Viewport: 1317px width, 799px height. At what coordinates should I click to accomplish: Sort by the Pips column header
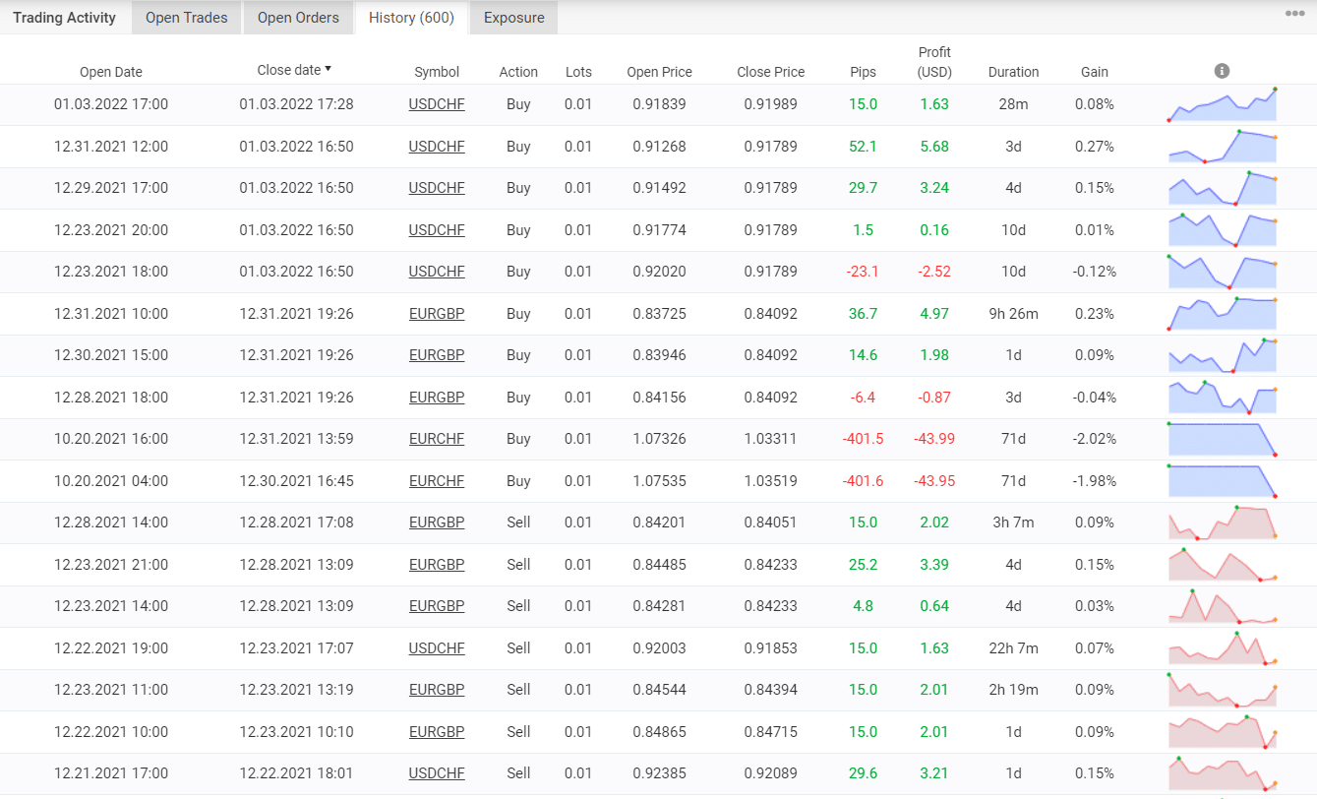point(863,72)
